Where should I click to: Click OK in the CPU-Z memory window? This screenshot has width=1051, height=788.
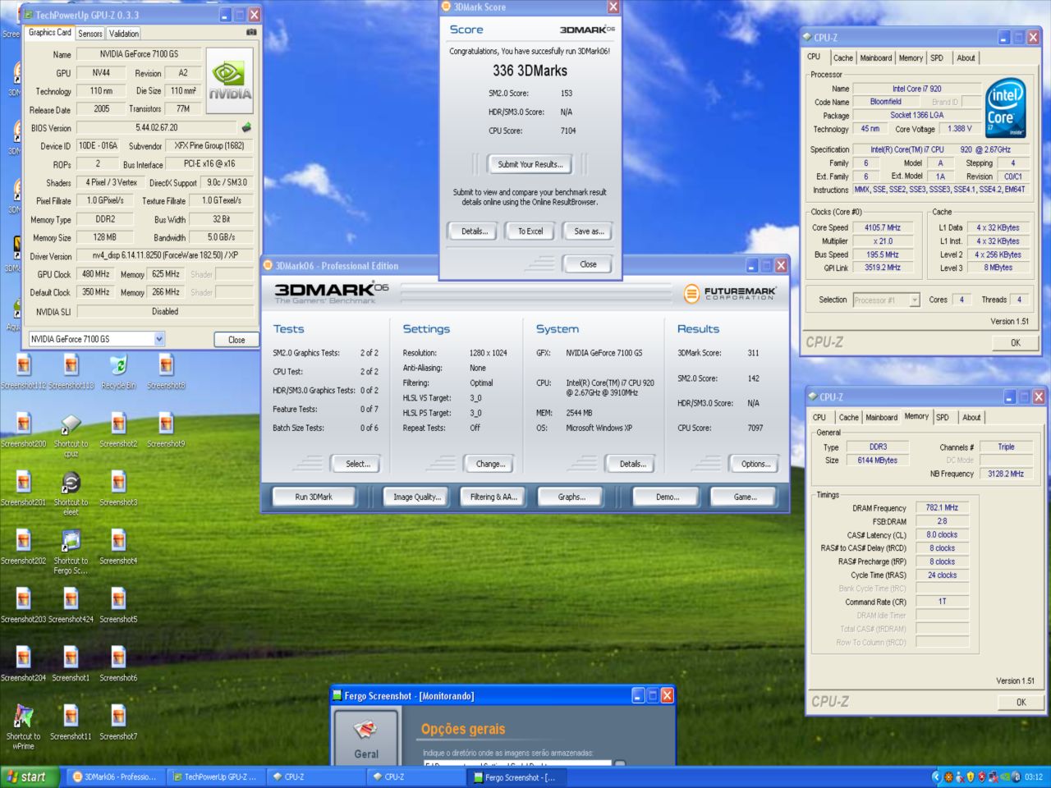(1021, 703)
